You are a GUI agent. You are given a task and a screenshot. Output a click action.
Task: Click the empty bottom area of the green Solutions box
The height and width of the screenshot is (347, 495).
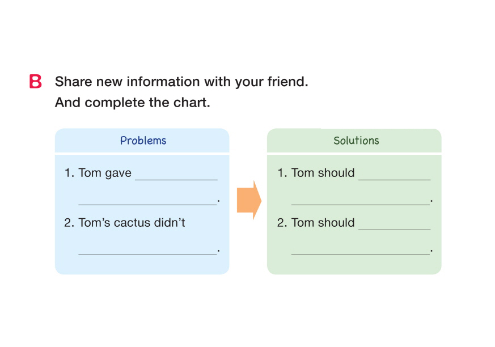tap(354, 265)
